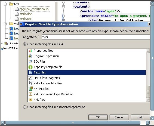This screenshot has height=126, width=154.
Task: Click the Properties files type icon
Action: point(30,51)
